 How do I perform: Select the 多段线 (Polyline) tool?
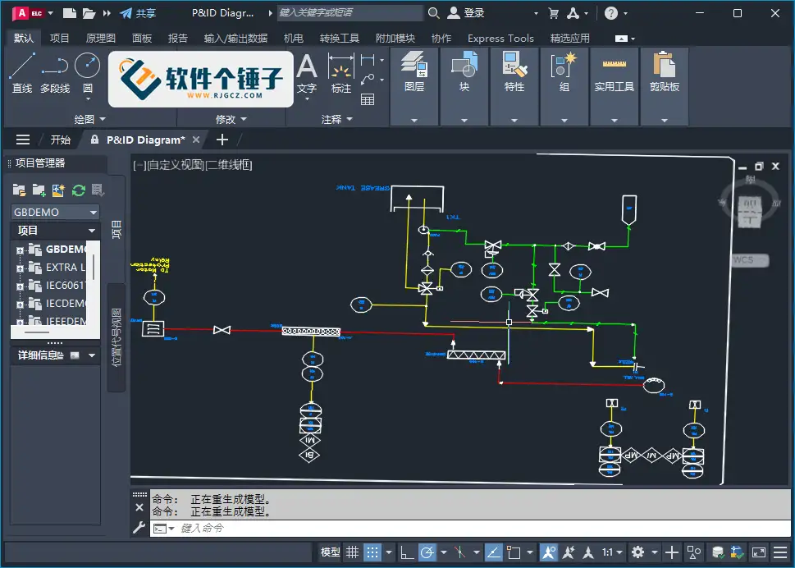pyautogui.click(x=54, y=70)
